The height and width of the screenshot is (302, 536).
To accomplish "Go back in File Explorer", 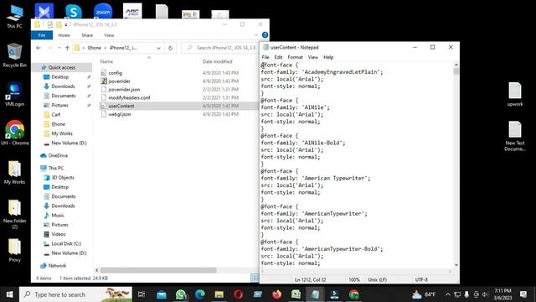I will pyautogui.click(x=39, y=48).
